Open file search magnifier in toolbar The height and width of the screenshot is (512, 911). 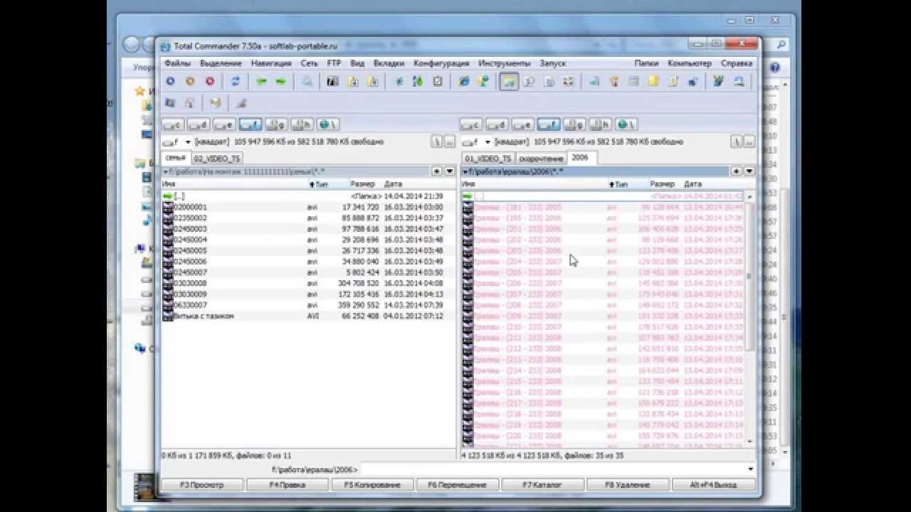tap(307, 82)
